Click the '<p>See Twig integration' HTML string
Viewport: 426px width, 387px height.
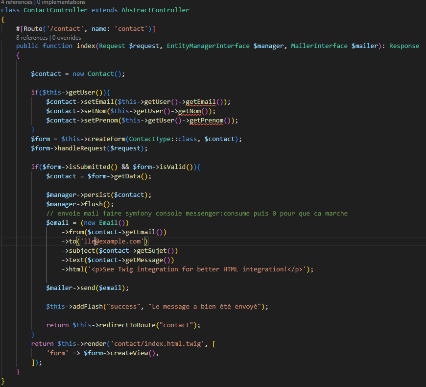[197, 269]
